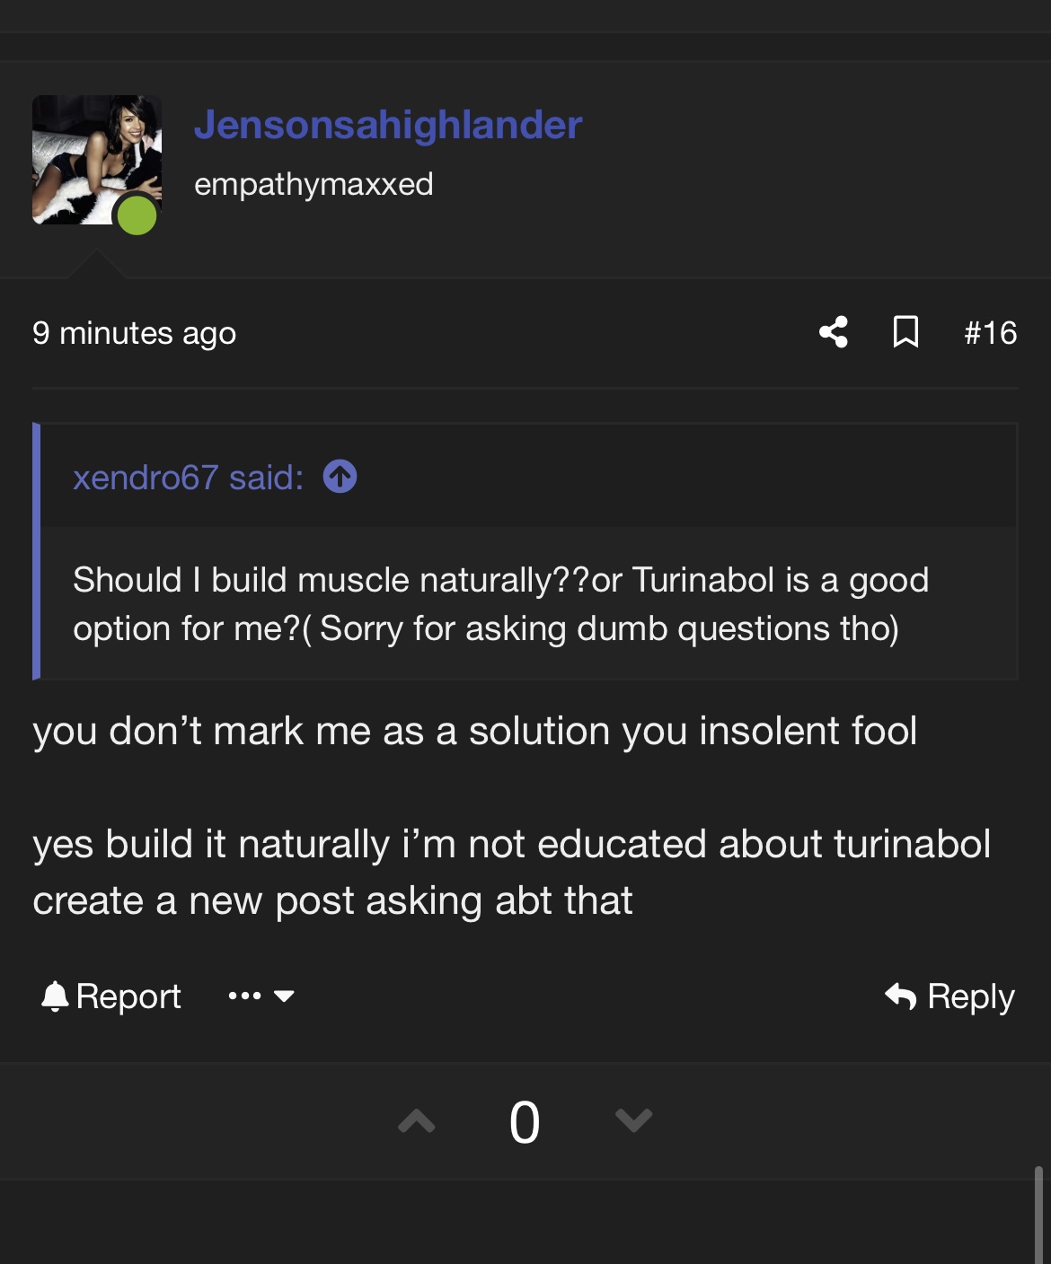Image resolution: width=1051 pixels, height=1264 pixels.
Task: Upvote the post with the up chevron
Action: click(x=417, y=1120)
